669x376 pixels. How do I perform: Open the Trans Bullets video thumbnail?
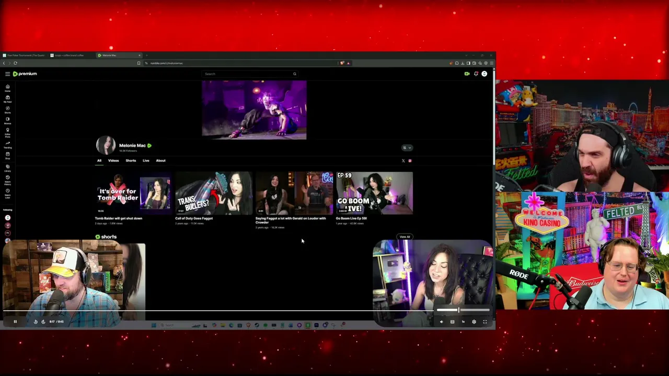(x=213, y=193)
